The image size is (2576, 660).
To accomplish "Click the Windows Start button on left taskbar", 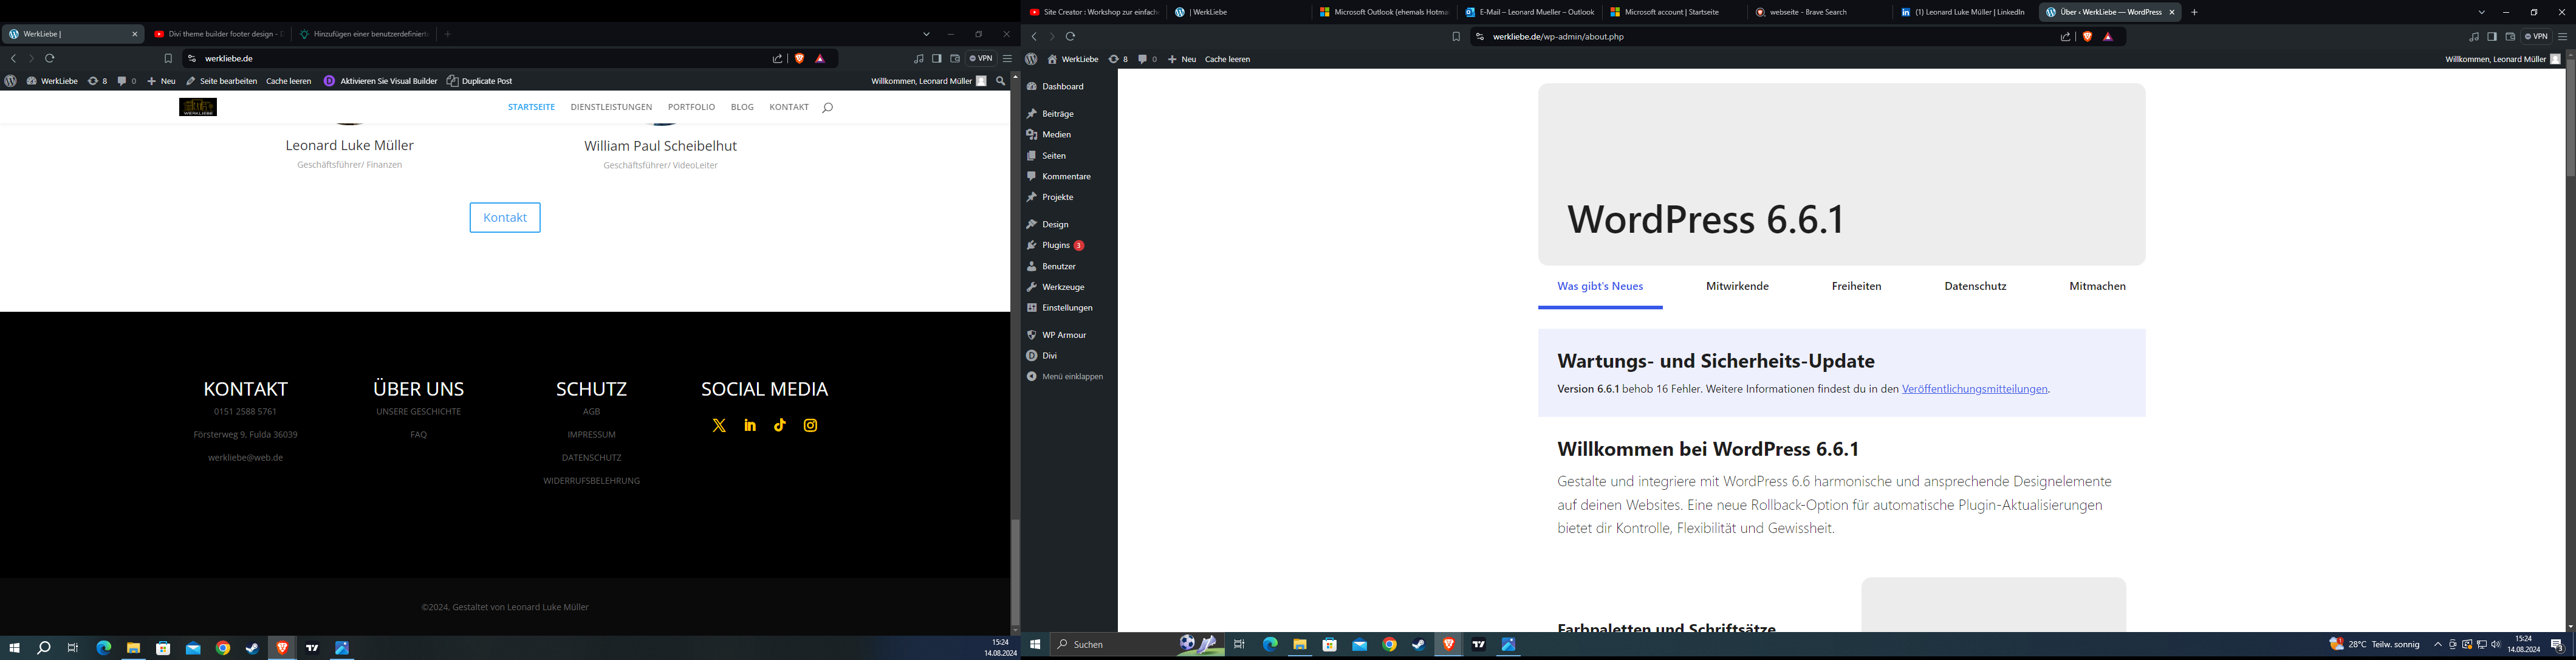I will click(14, 648).
